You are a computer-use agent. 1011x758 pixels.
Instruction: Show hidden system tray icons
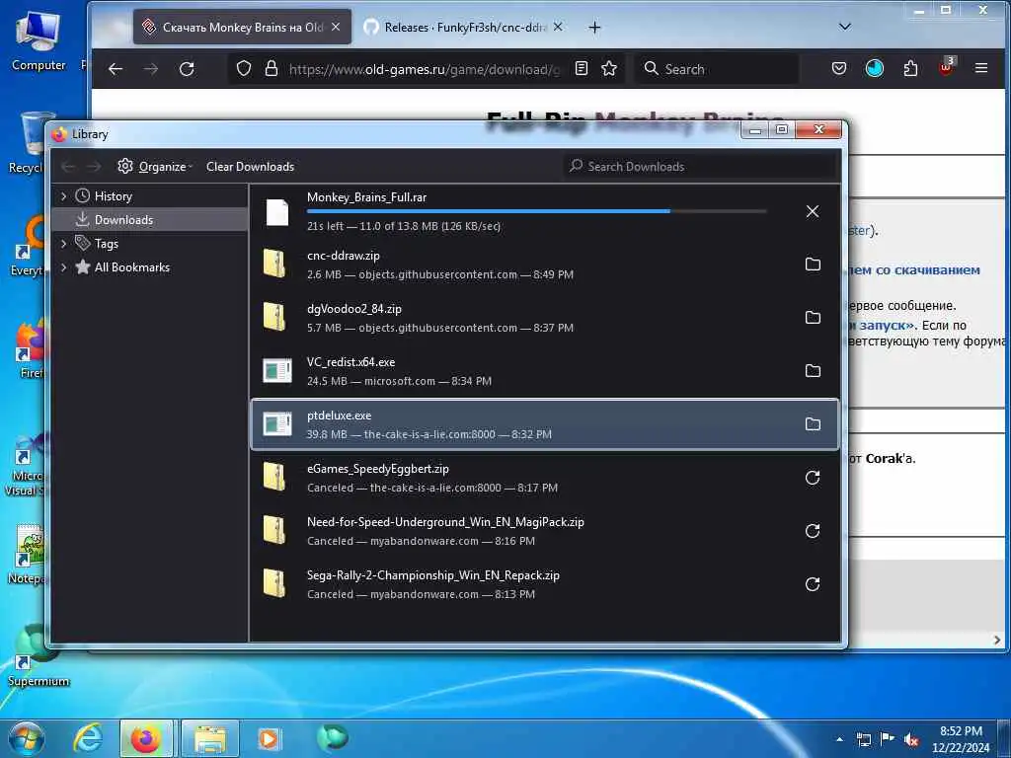(x=839, y=739)
